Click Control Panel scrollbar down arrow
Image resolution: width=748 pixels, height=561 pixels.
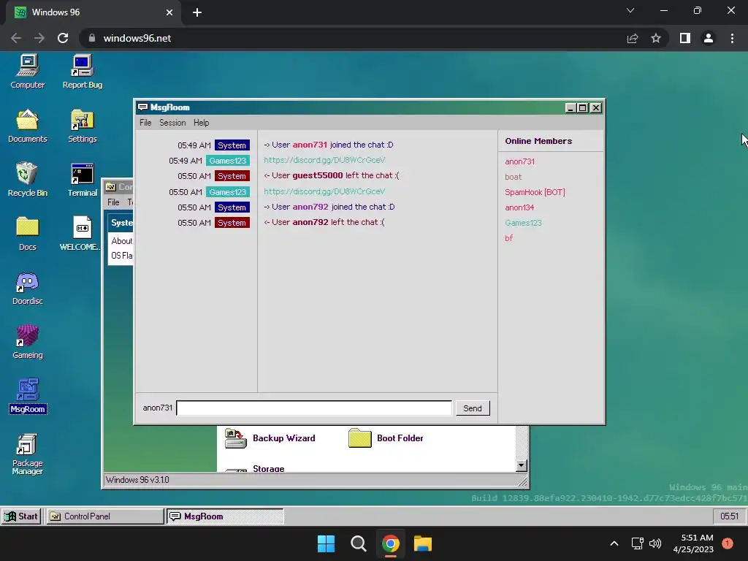tap(522, 465)
